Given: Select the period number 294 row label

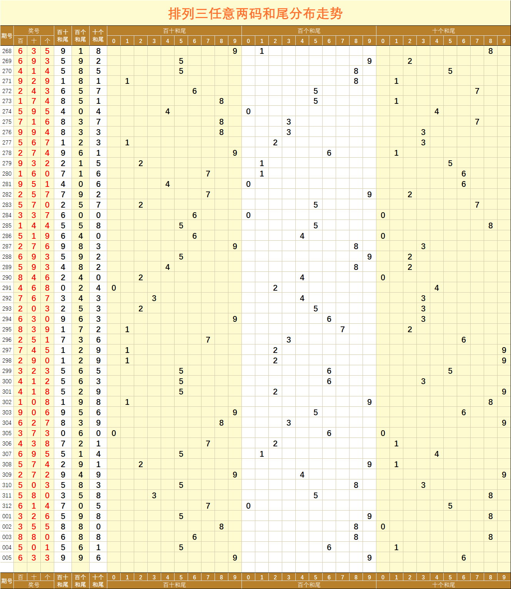Looking at the screenshot, I should [7, 319].
